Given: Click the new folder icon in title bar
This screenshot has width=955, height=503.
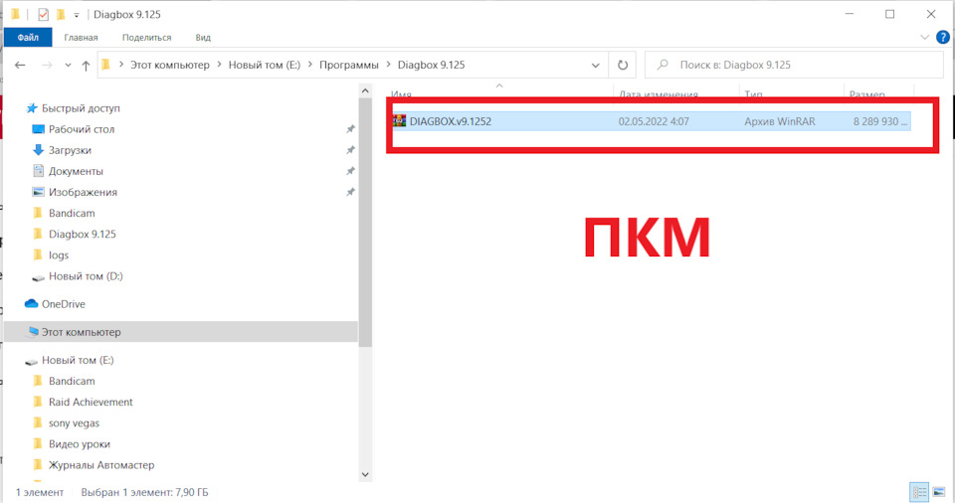Looking at the screenshot, I should 61,14.
